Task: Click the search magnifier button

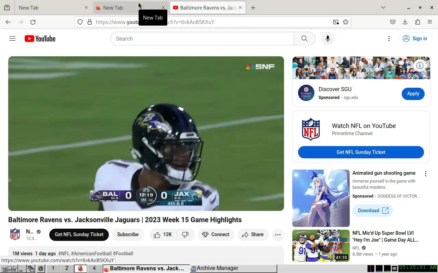Action: point(304,39)
